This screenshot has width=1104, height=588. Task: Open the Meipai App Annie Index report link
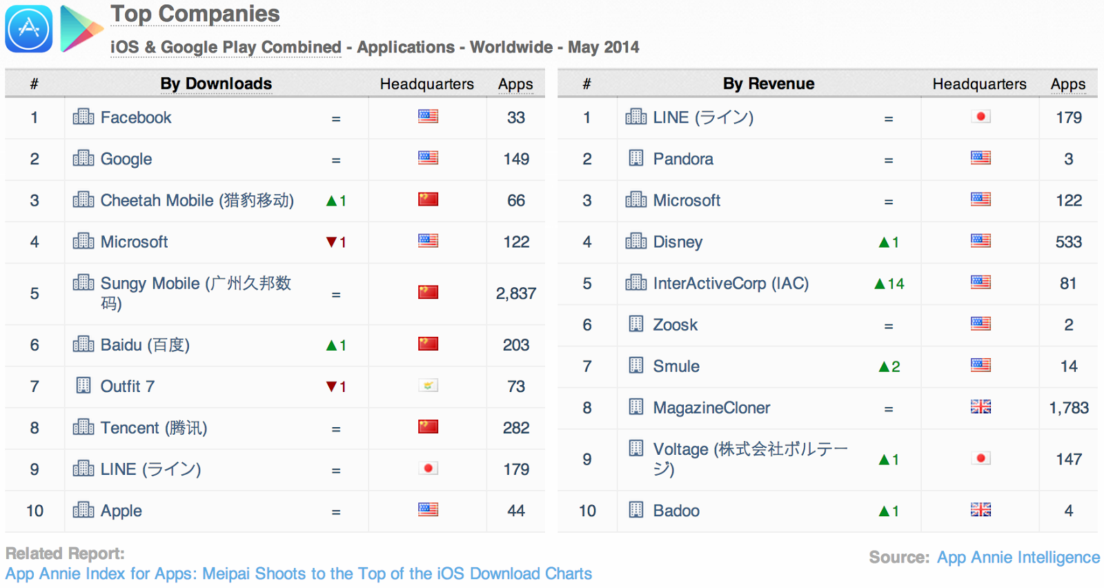click(x=299, y=574)
